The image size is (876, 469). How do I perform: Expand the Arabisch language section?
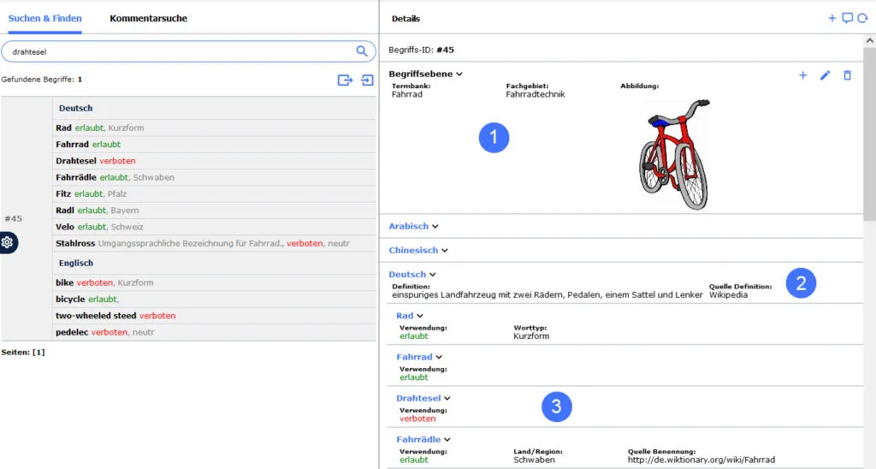pyautogui.click(x=413, y=227)
